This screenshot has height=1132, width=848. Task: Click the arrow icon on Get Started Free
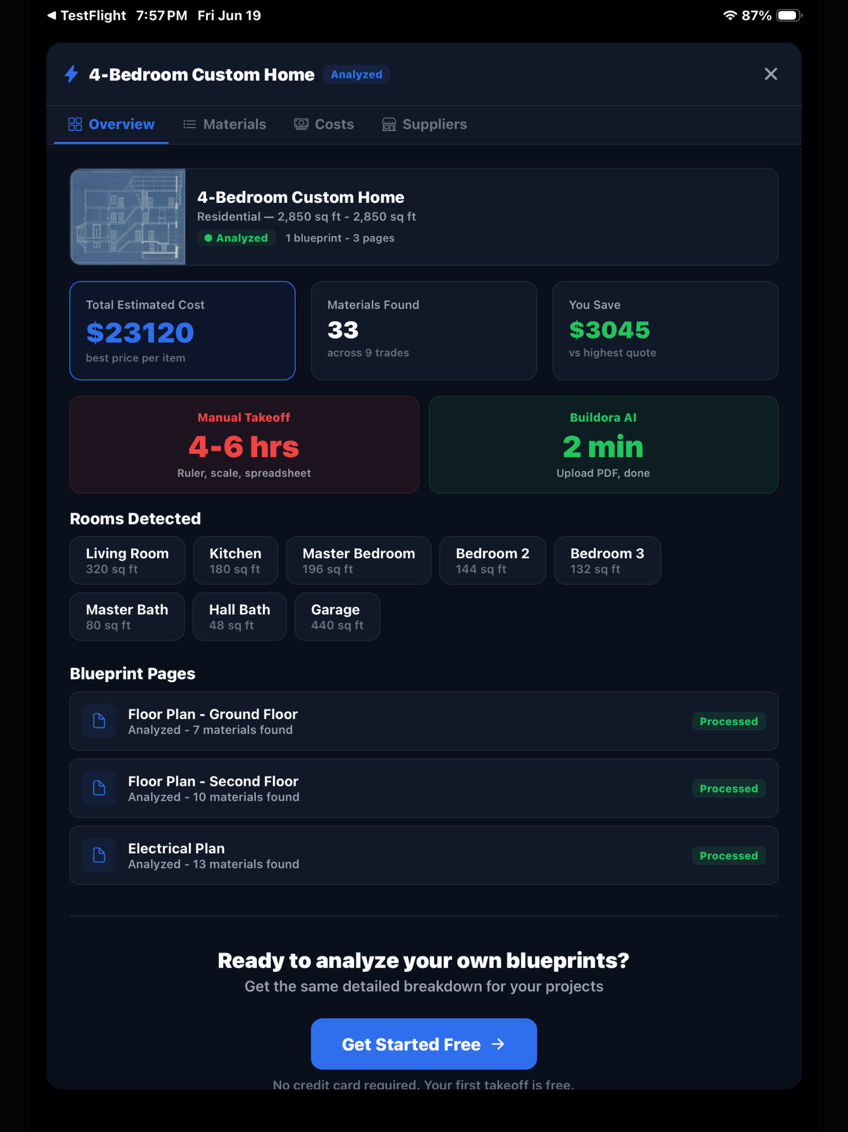(x=498, y=1044)
